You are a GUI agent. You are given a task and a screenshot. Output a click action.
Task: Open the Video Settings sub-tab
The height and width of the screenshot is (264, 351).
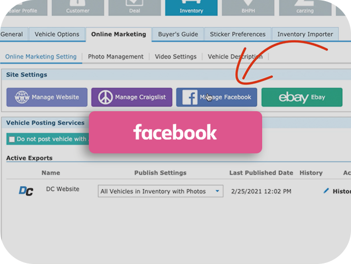click(x=175, y=56)
